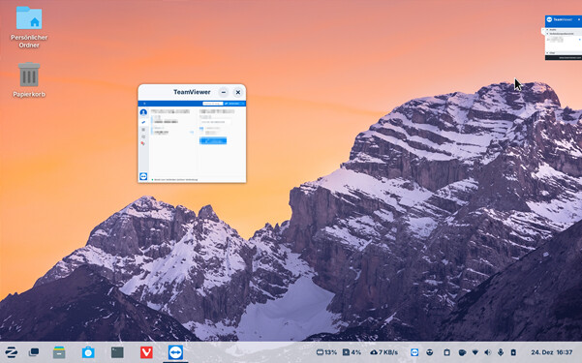The height and width of the screenshot is (363, 582).
Task: Open the Papierkorb trash icon
Action: pos(29,79)
